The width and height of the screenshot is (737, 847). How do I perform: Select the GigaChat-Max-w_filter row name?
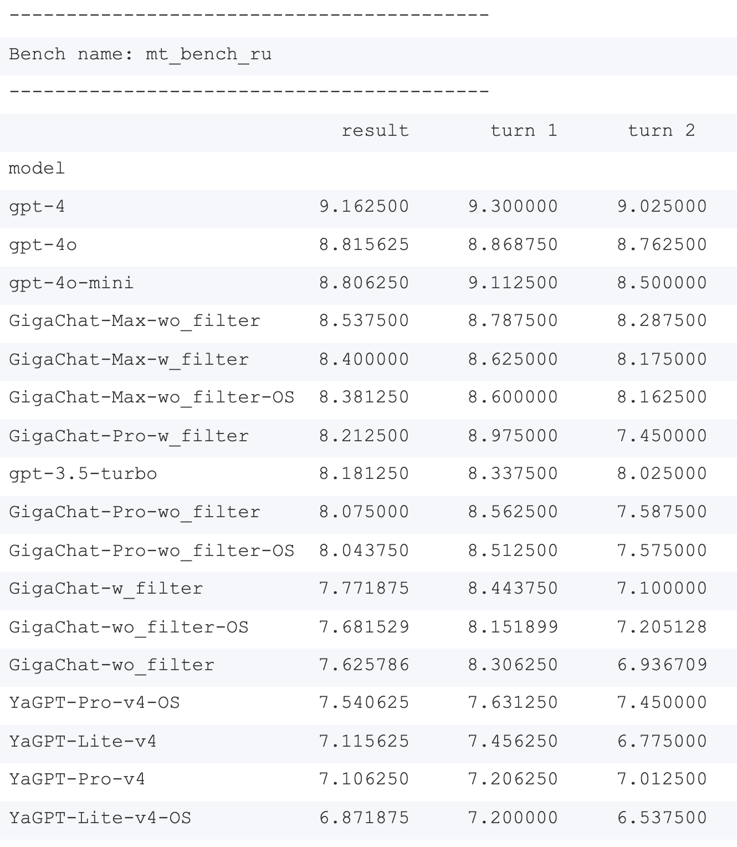coord(129,360)
